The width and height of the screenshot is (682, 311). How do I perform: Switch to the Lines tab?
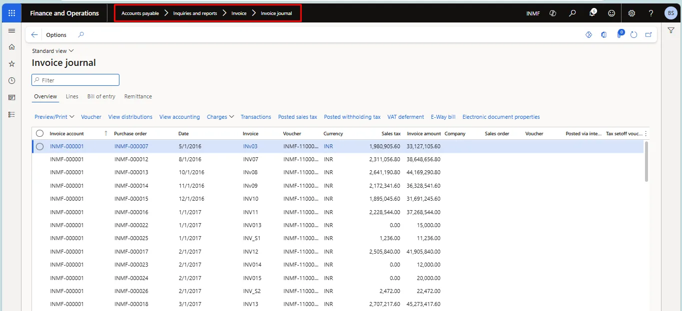pyautogui.click(x=72, y=96)
